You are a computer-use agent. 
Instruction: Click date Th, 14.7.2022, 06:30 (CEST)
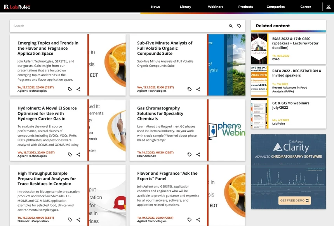point(155,153)
